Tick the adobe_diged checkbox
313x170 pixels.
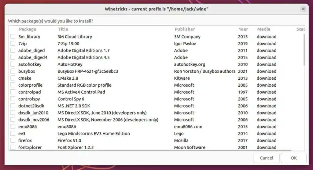coord(13,50)
